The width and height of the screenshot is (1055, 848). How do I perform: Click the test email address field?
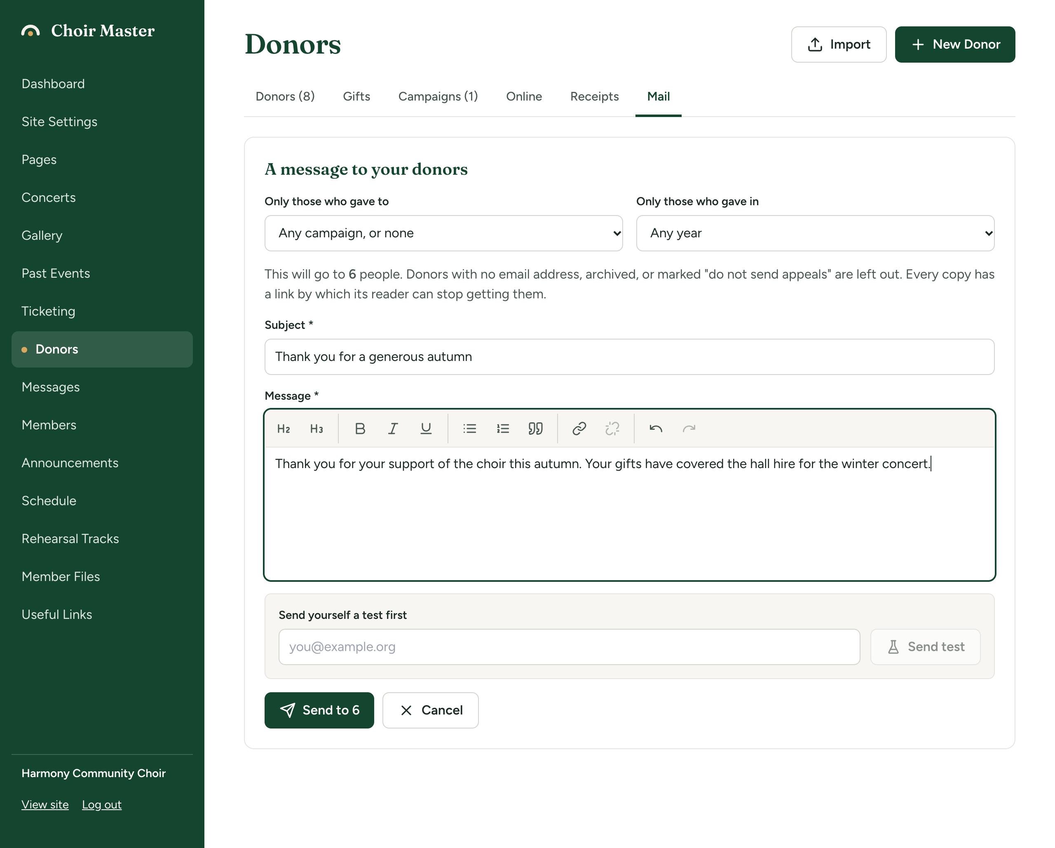point(570,647)
